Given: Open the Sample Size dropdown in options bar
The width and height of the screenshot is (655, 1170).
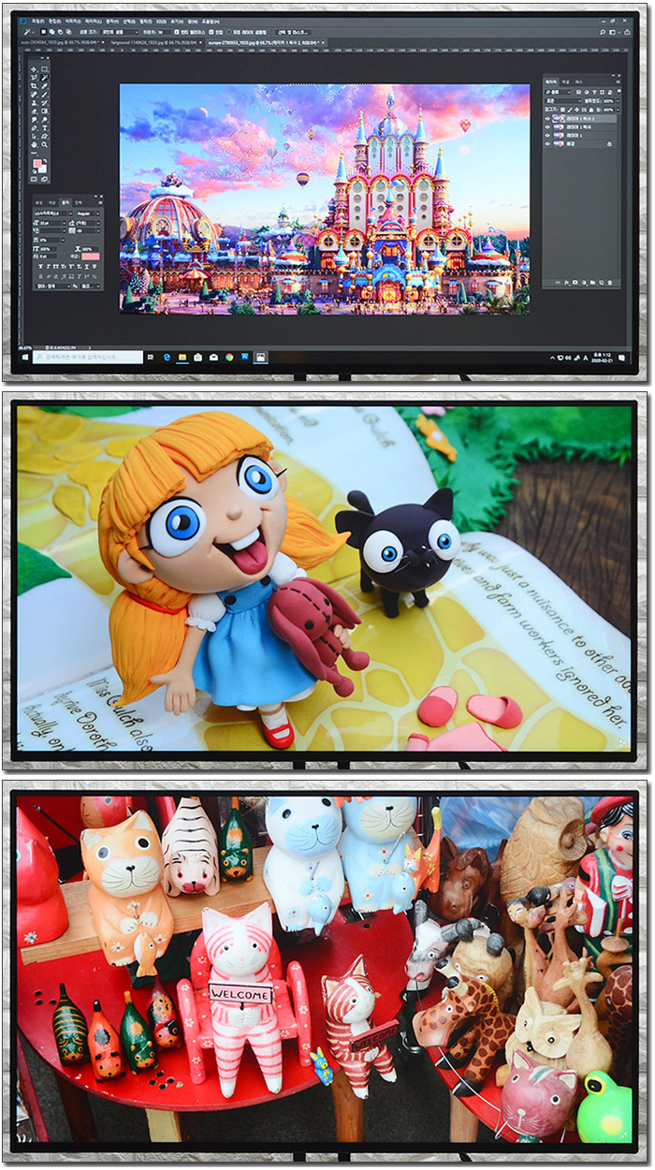Looking at the screenshot, I should coord(120,31).
